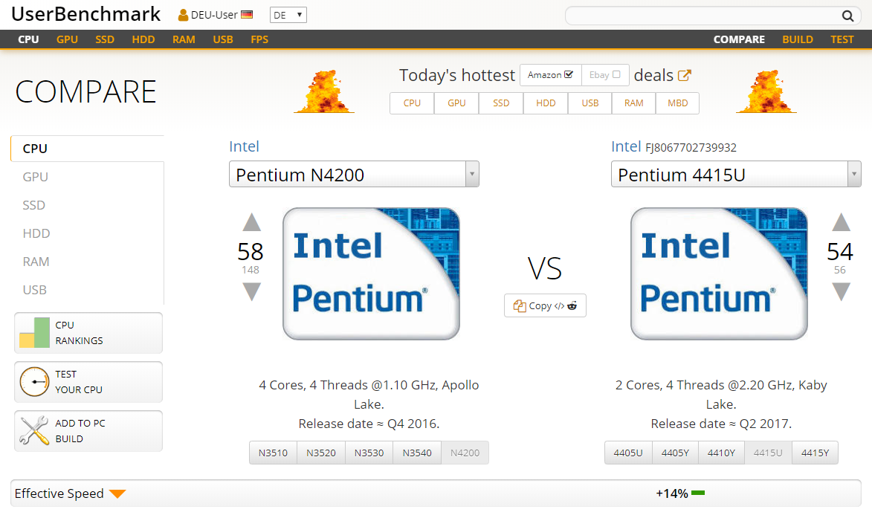Viewport: 872px width, 515px height.
Task: Click the search magnifier icon
Action: coord(847,16)
